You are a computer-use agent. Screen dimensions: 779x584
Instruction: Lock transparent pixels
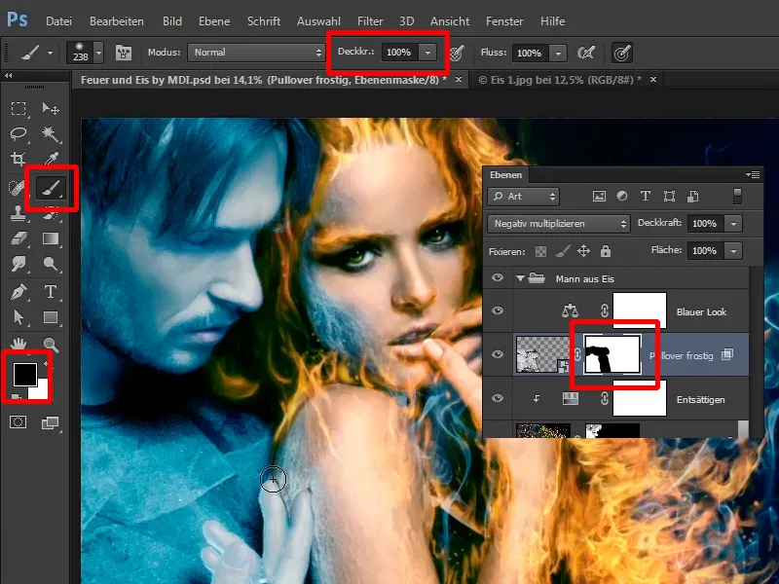540,251
